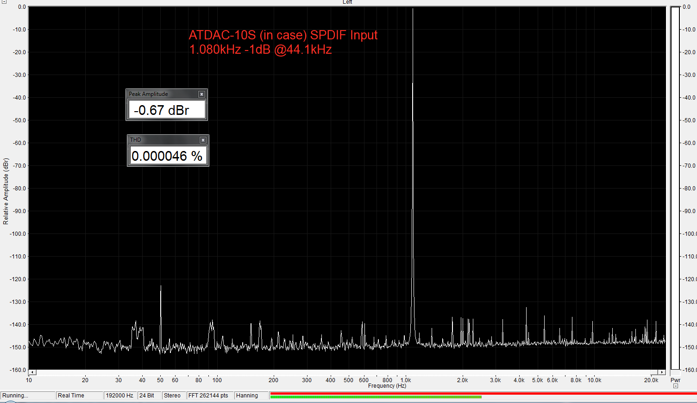Click the red ATDAC-10S annotation text
This screenshot has height=403, width=697.
(x=283, y=42)
